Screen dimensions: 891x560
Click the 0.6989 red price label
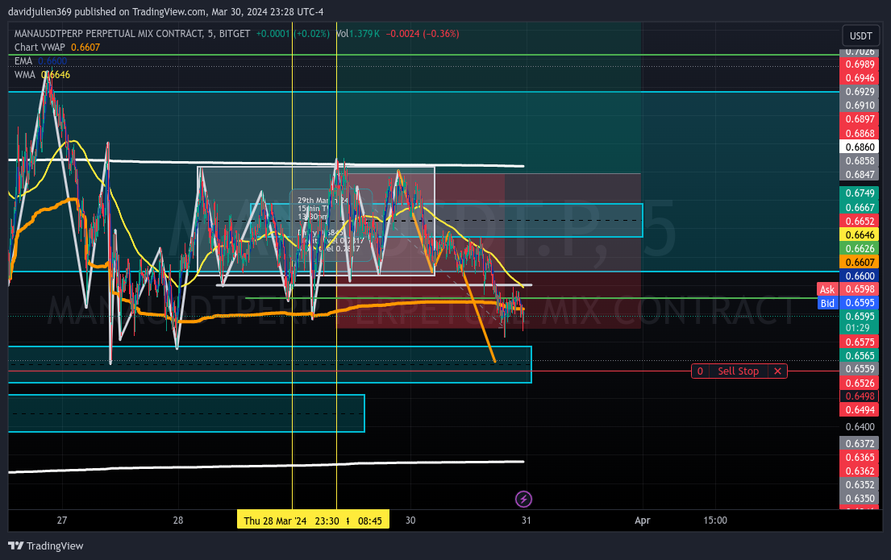(x=860, y=64)
